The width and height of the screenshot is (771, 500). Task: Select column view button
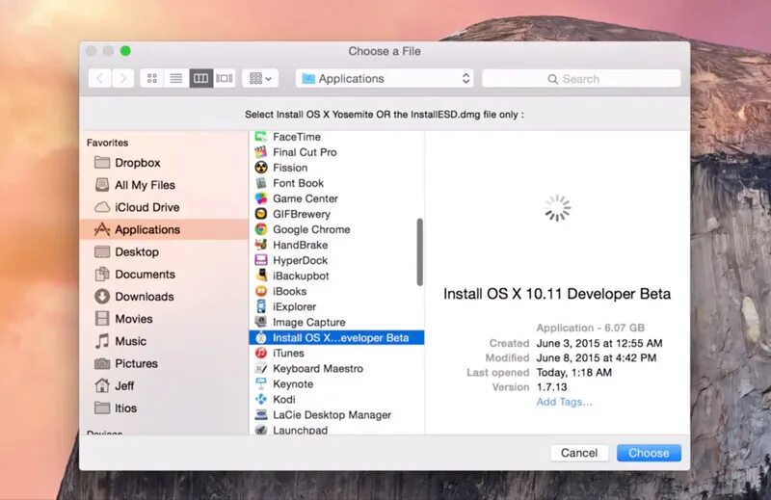[x=200, y=78]
